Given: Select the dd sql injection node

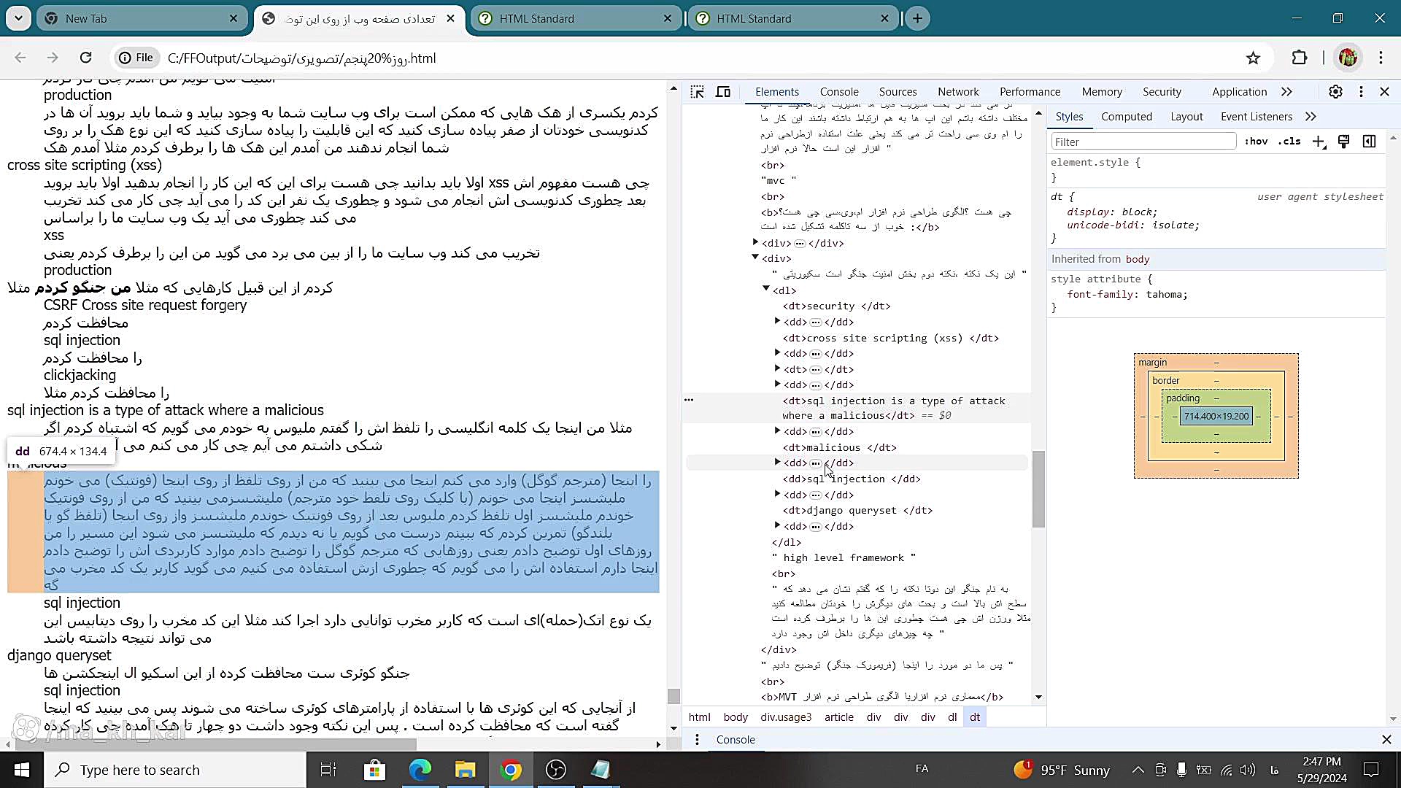Looking at the screenshot, I should (852, 479).
